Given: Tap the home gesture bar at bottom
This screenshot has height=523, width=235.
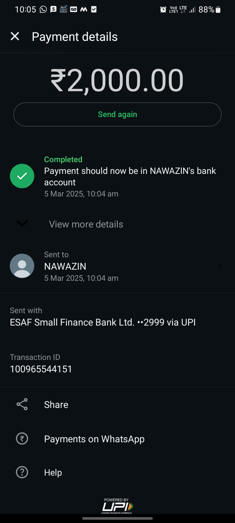Looking at the screenshot, I should click(117, 518).
